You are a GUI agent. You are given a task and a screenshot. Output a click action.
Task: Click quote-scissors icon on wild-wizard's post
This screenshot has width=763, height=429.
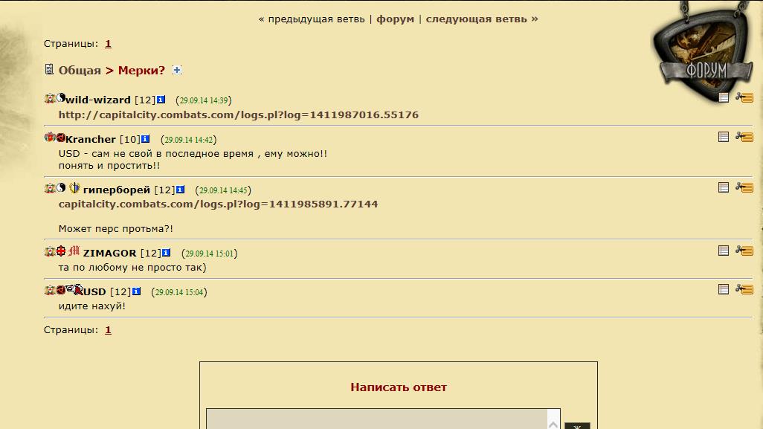point(744,97)
